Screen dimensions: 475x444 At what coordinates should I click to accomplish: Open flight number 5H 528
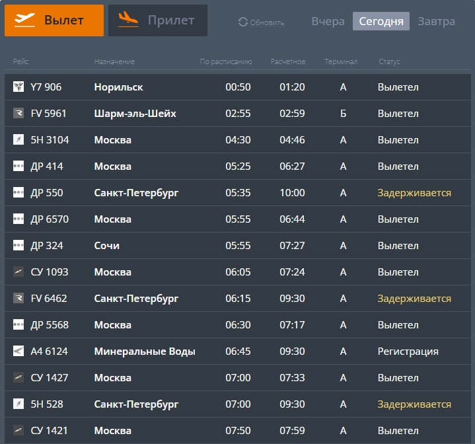pyautogui.click(x=47, y=404)
